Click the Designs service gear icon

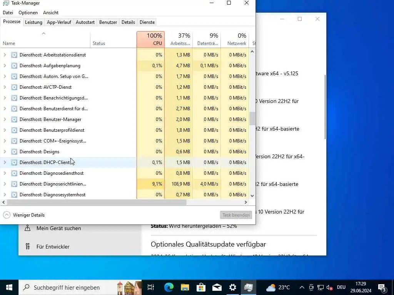point(14,152)
